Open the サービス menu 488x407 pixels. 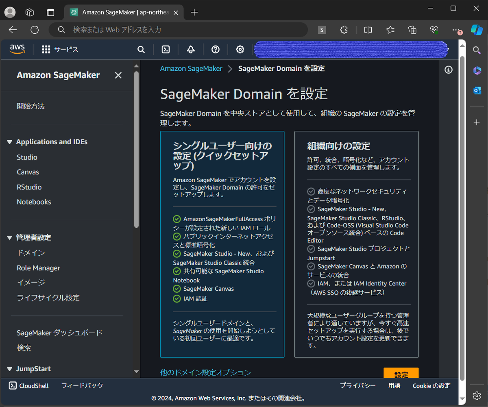pos(60,50)
